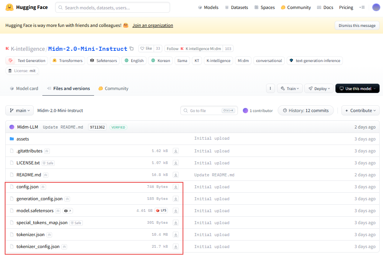Click the Korean language tag
Image resolution: width=383 pixels, height=257 pixels.
coord(160,61)
